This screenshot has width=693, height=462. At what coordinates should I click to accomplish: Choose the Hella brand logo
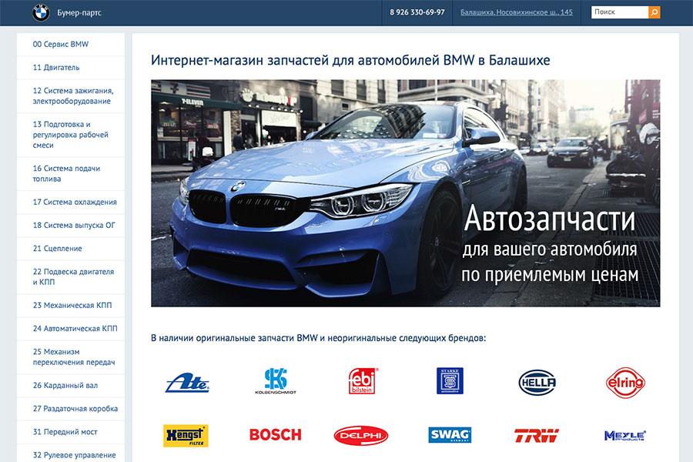[537, 382]
